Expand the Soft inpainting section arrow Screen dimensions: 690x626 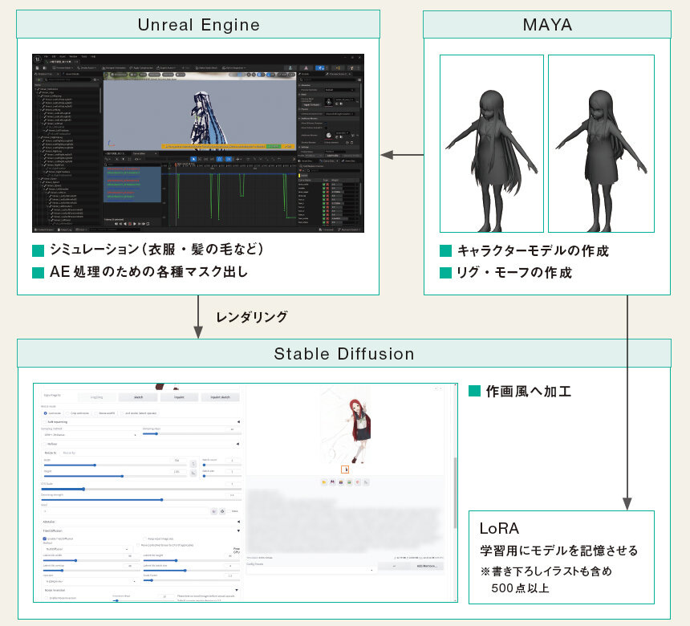tap(238, 421)
